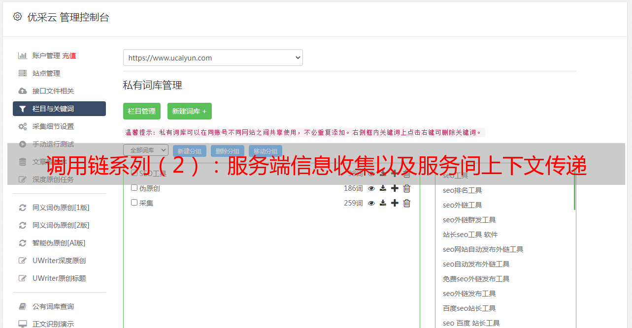The height and width of the screenshot is (328, 632).
Task: Click the book icon of 公有词库查询
Action: 23,306
